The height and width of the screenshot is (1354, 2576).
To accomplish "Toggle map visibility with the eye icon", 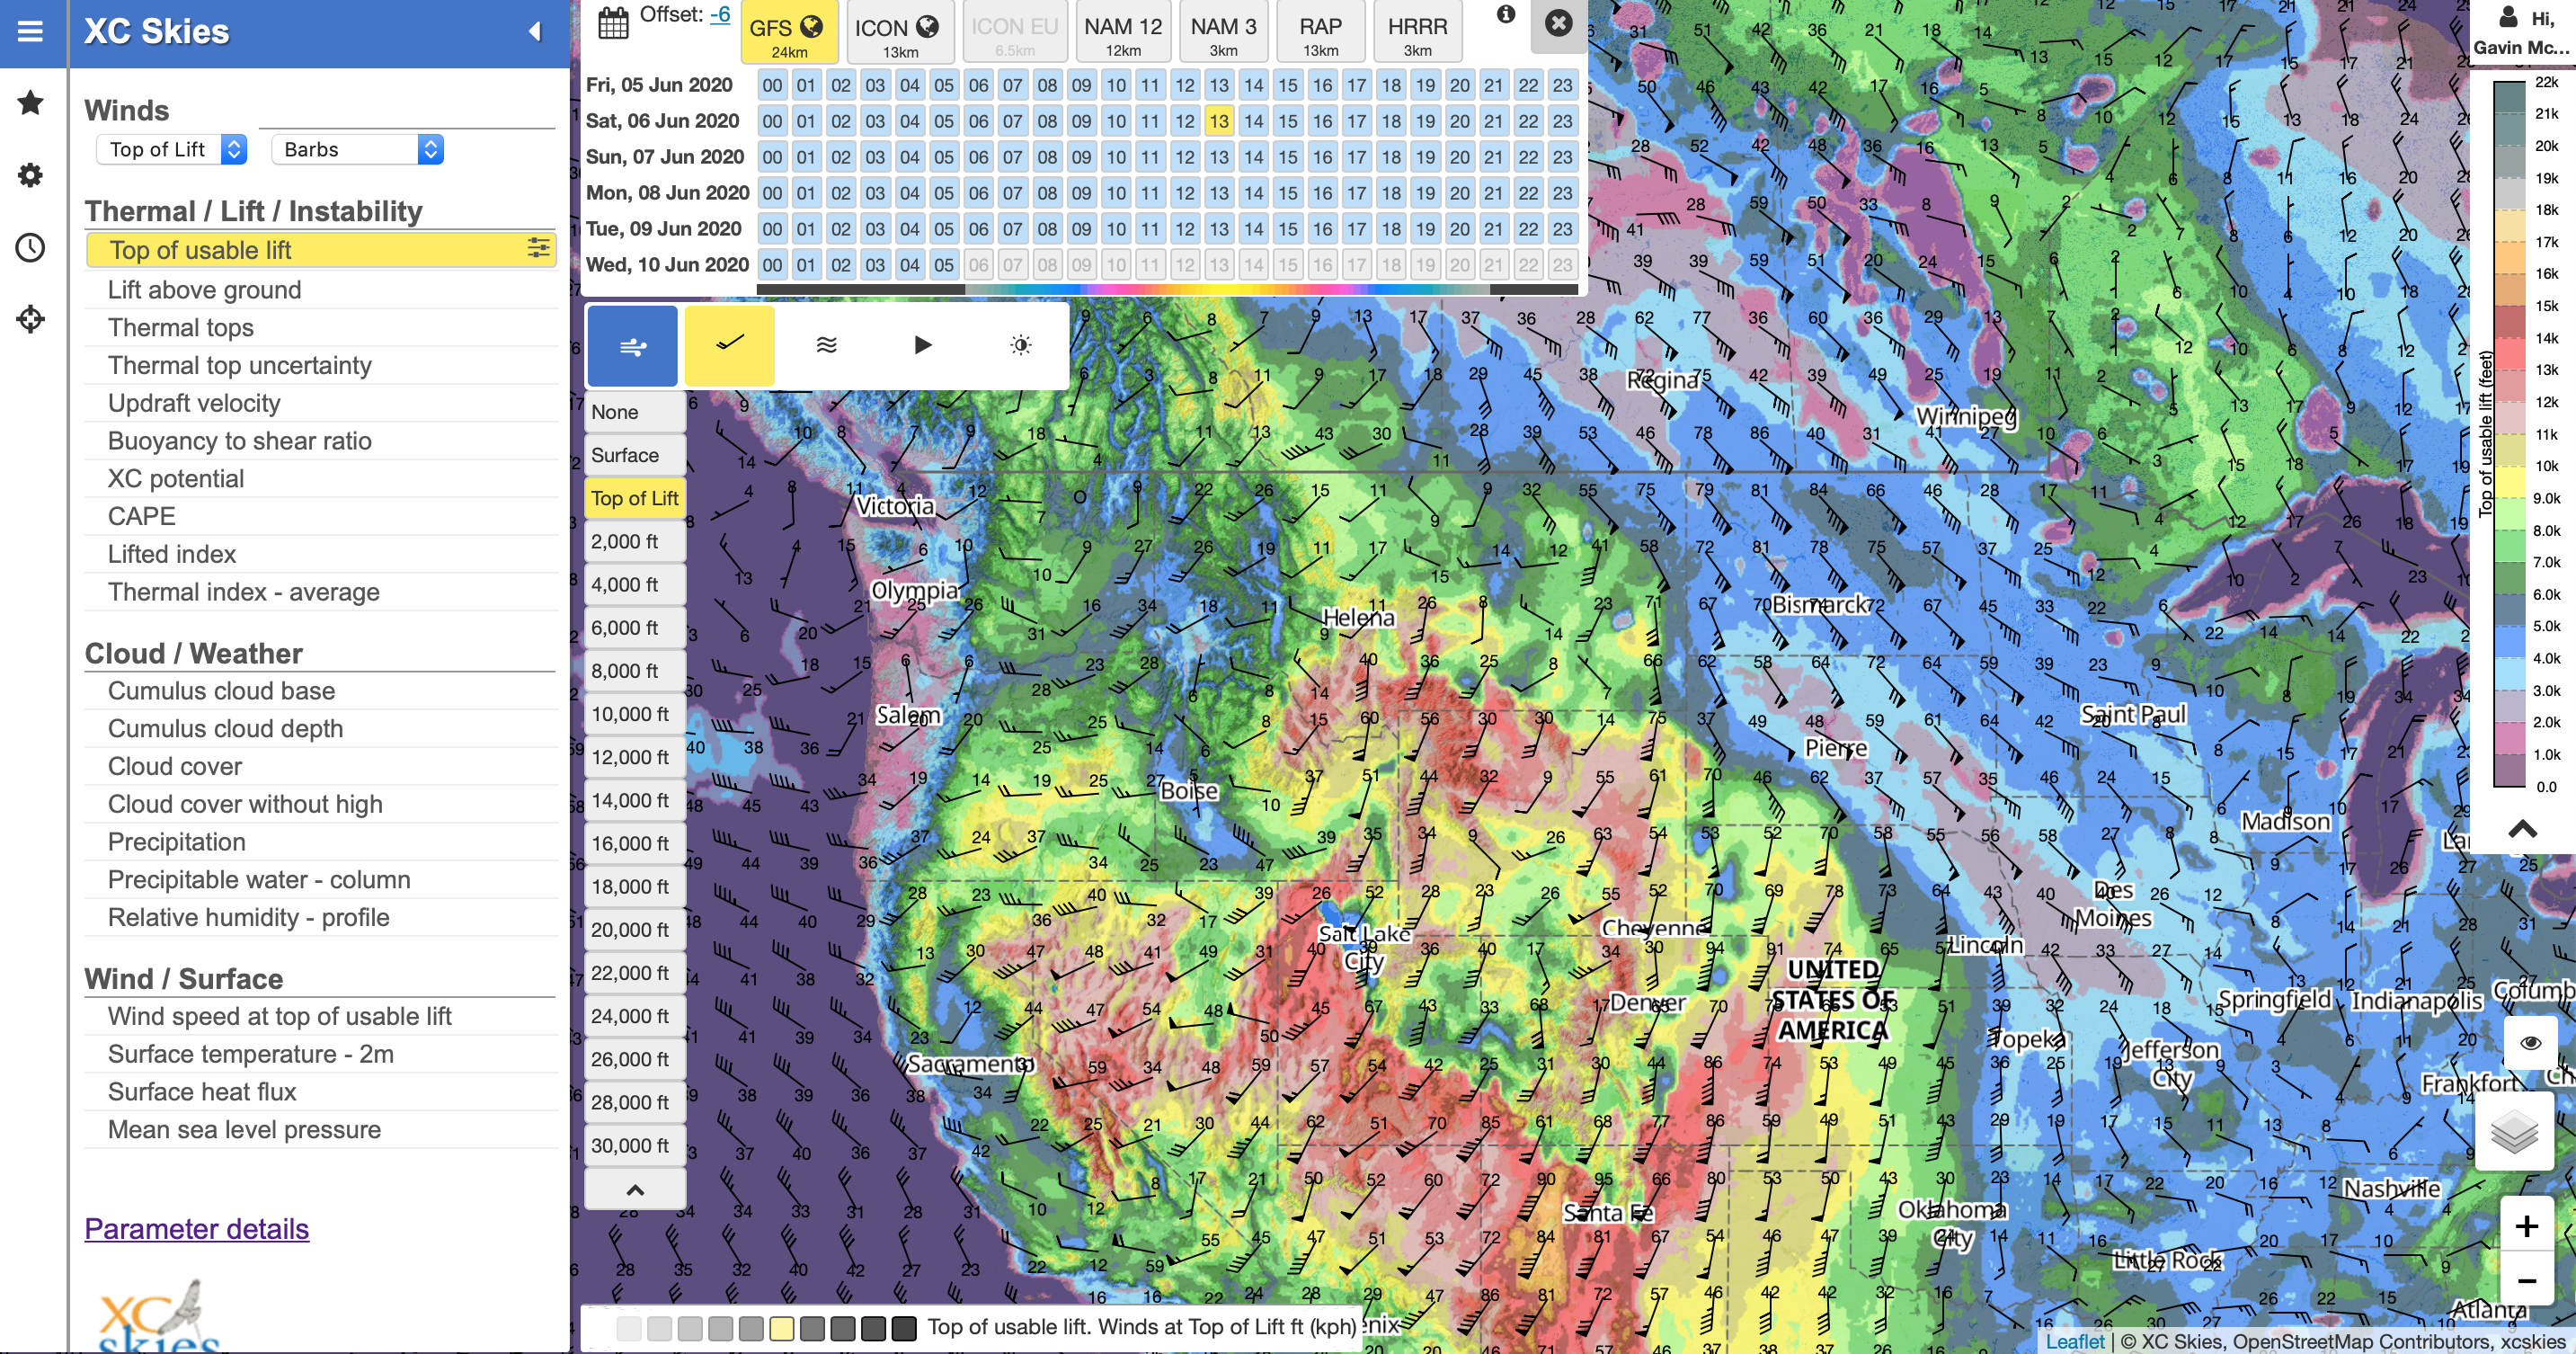I will (x=2530, y=1043).
